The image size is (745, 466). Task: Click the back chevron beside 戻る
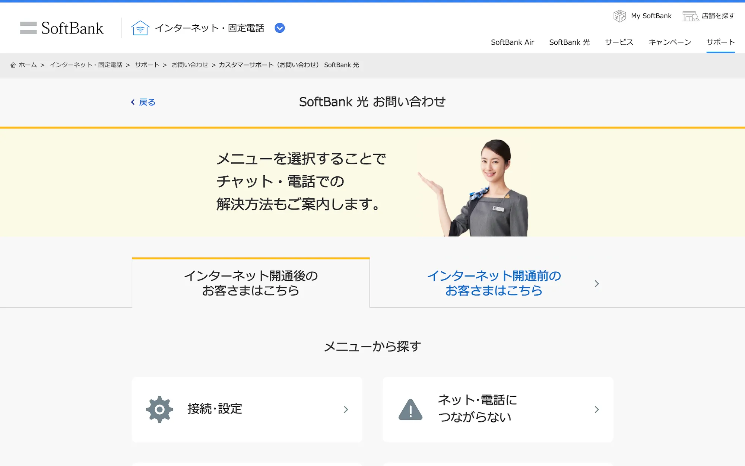coord(133,102)
